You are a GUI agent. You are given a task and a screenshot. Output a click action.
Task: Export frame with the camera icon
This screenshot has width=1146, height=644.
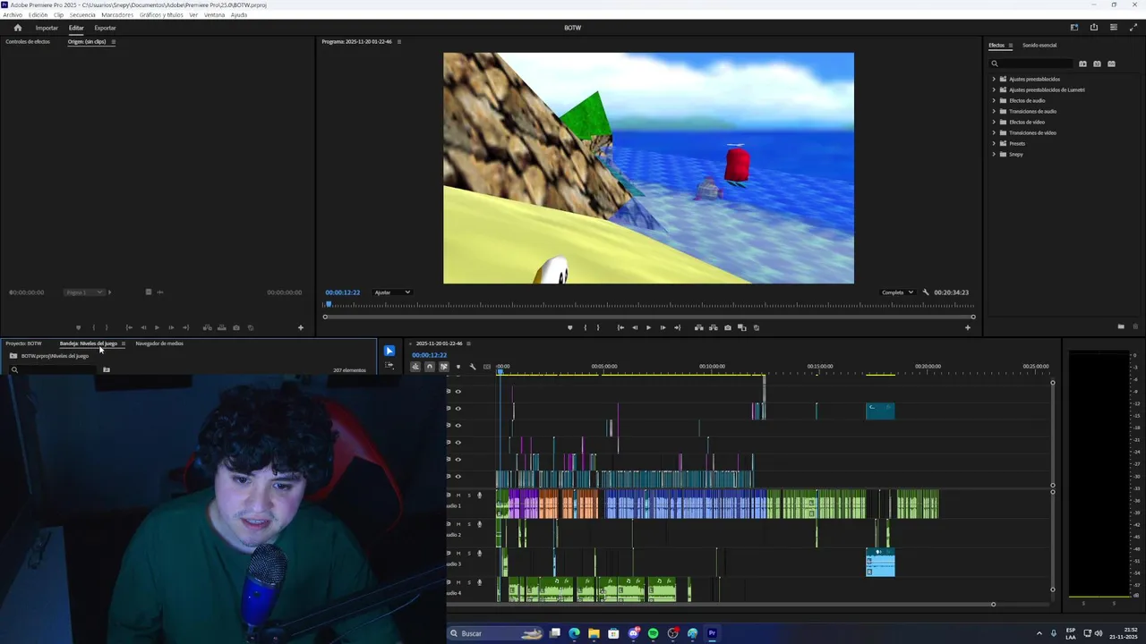coord(728,327)
